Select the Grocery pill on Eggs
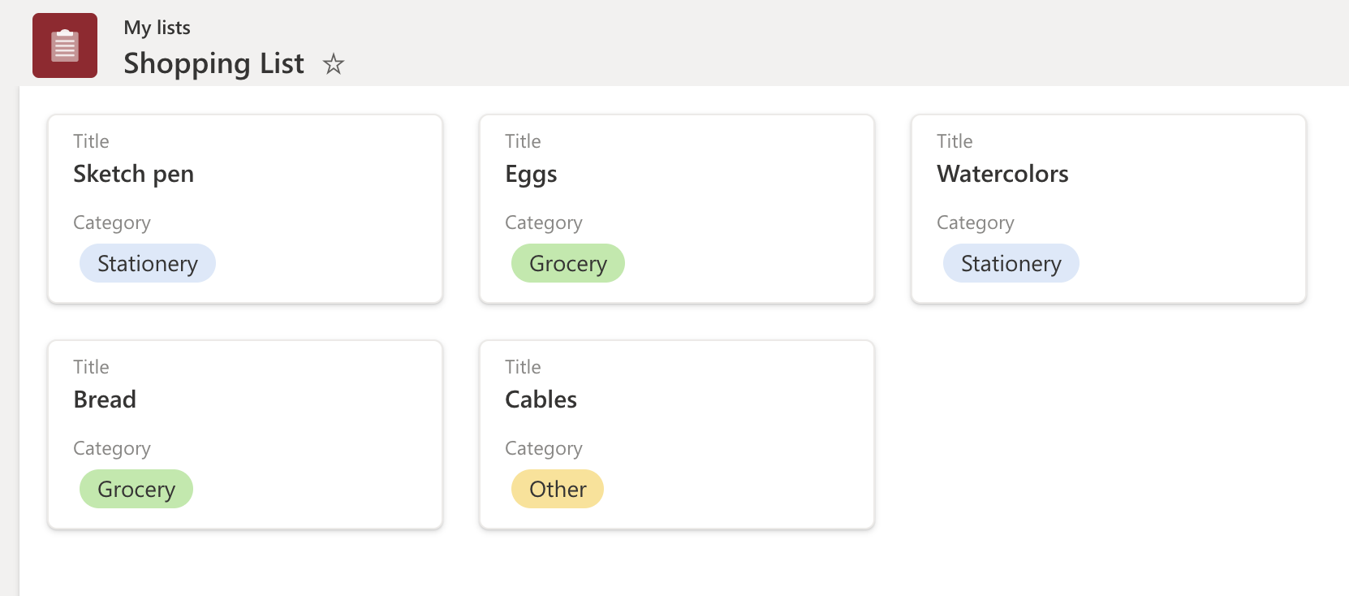 coord(567,263)
